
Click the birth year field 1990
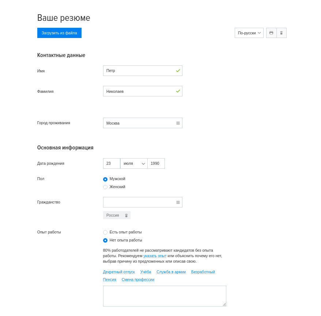156,163
